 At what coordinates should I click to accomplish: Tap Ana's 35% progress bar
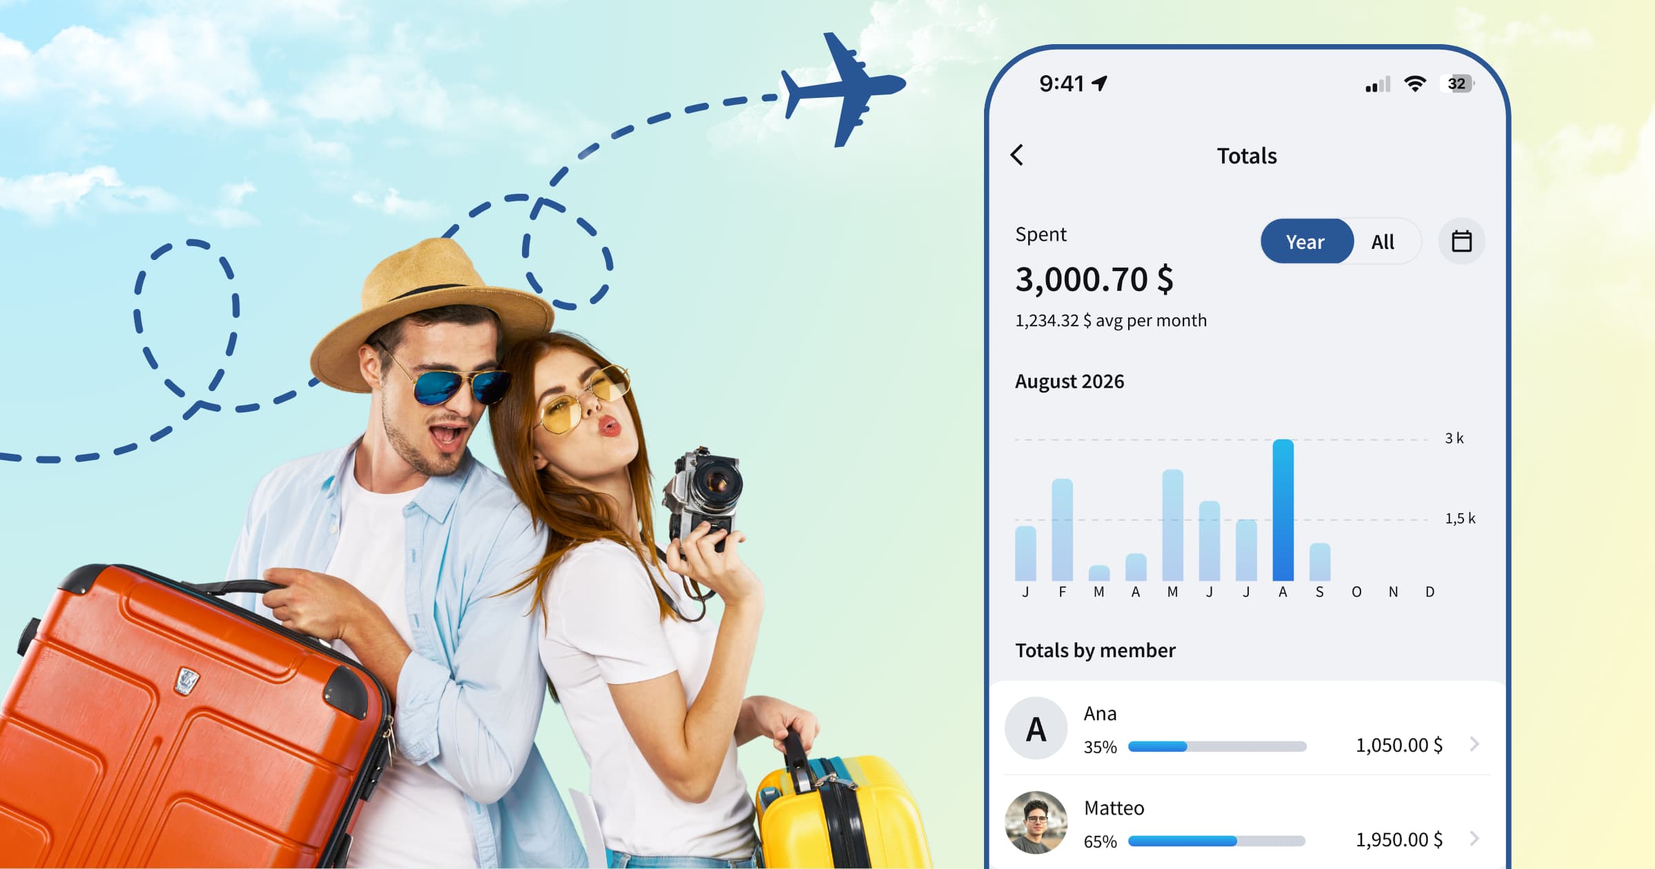(1217, 746)
